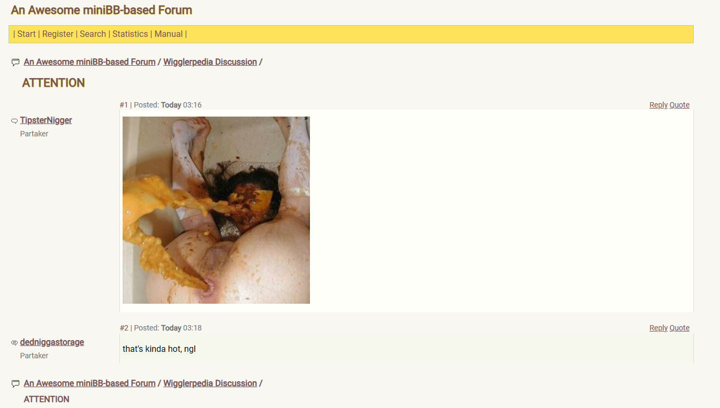Reply to post #1
This screenshot has width=720, height=408.
click(x=658, y=105)
